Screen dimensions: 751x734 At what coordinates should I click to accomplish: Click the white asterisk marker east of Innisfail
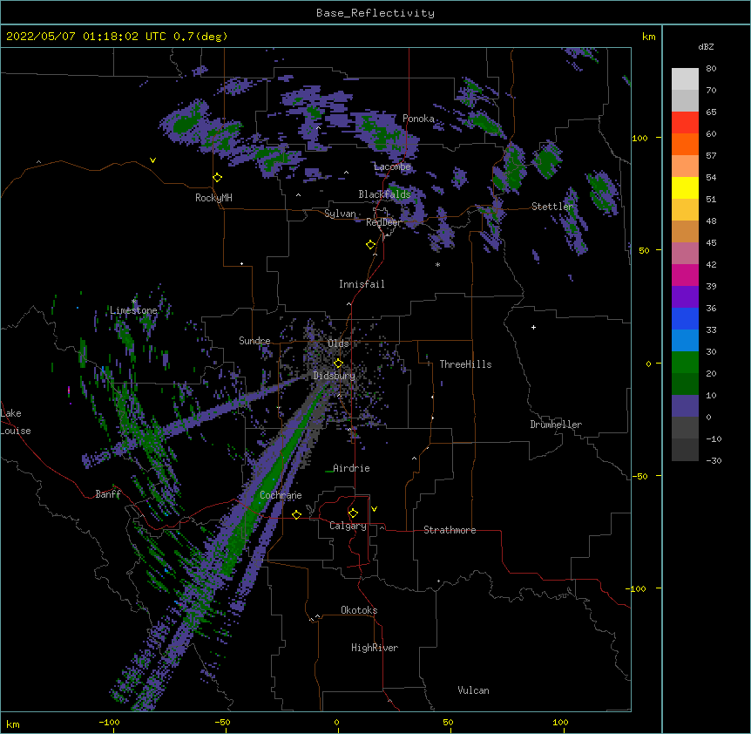coord(437,264)
